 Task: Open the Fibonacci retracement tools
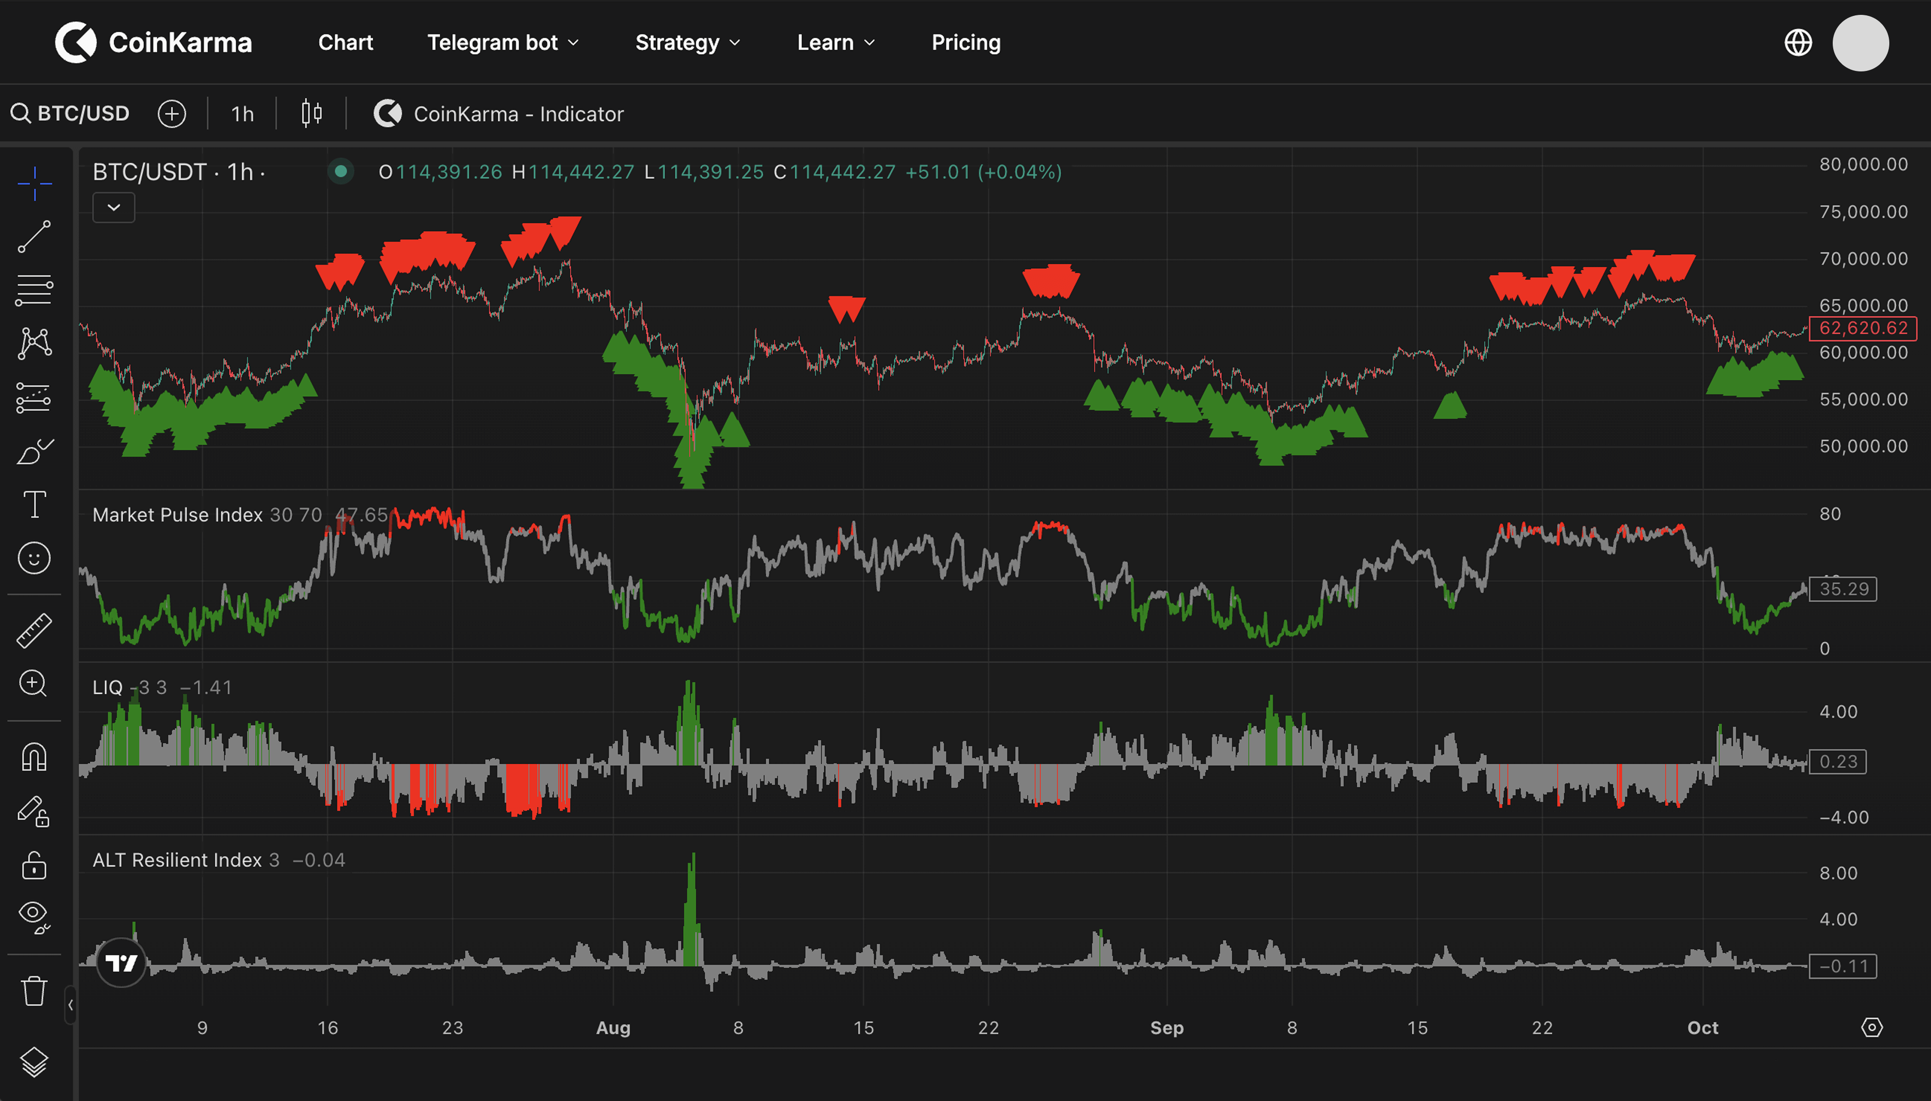coord(34,290)
